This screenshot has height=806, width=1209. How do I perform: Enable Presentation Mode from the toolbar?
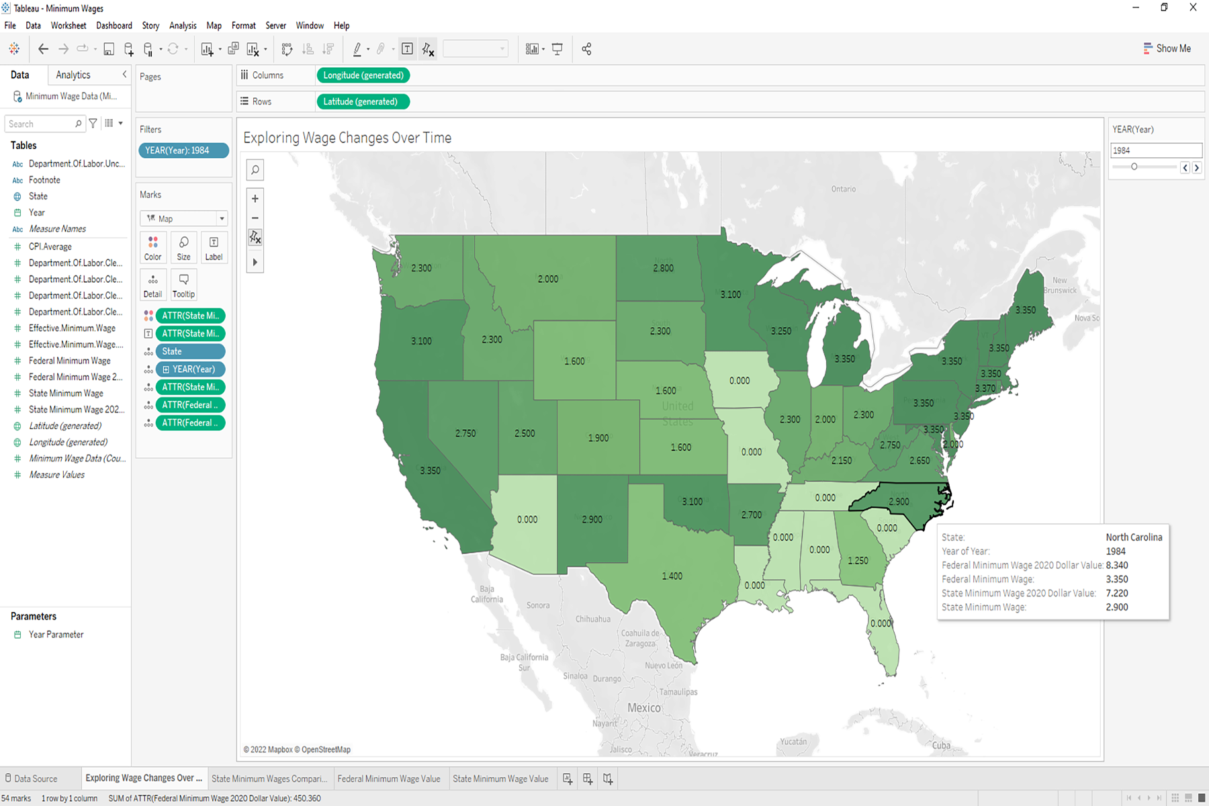click(x=557, y=48)
